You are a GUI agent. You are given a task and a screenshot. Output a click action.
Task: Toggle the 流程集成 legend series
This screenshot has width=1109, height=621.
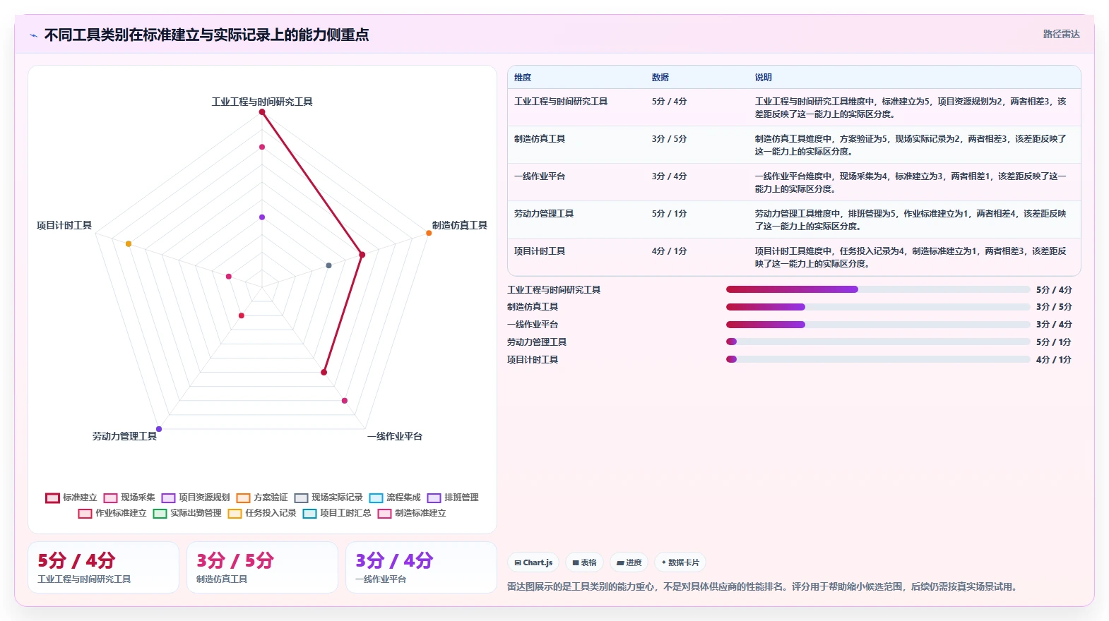click(x=395, y=498)
